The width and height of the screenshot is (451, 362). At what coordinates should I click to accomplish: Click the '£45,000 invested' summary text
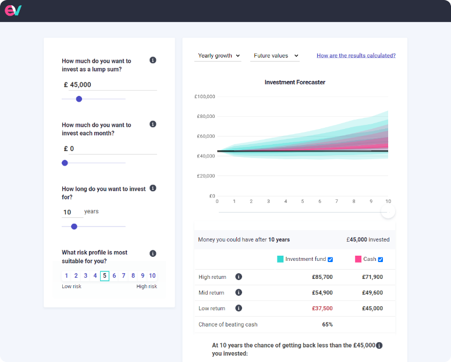click(x=368, y=239)
